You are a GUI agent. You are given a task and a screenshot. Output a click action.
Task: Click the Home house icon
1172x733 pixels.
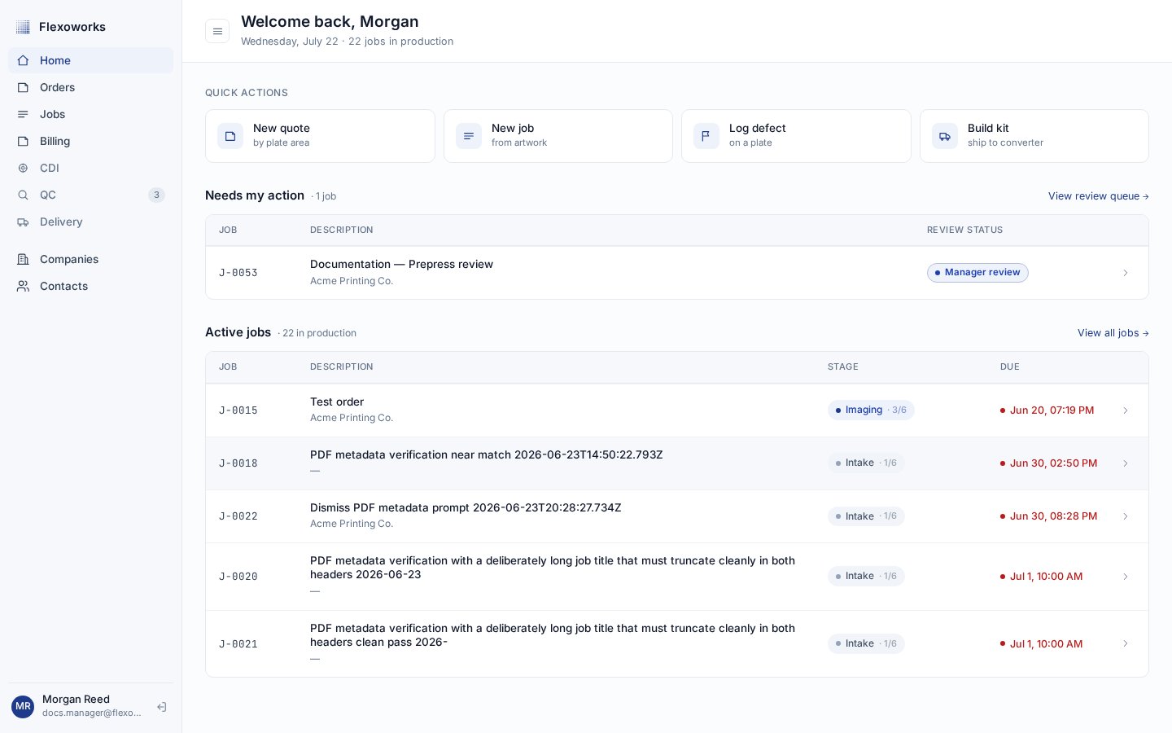click(23, 60)
